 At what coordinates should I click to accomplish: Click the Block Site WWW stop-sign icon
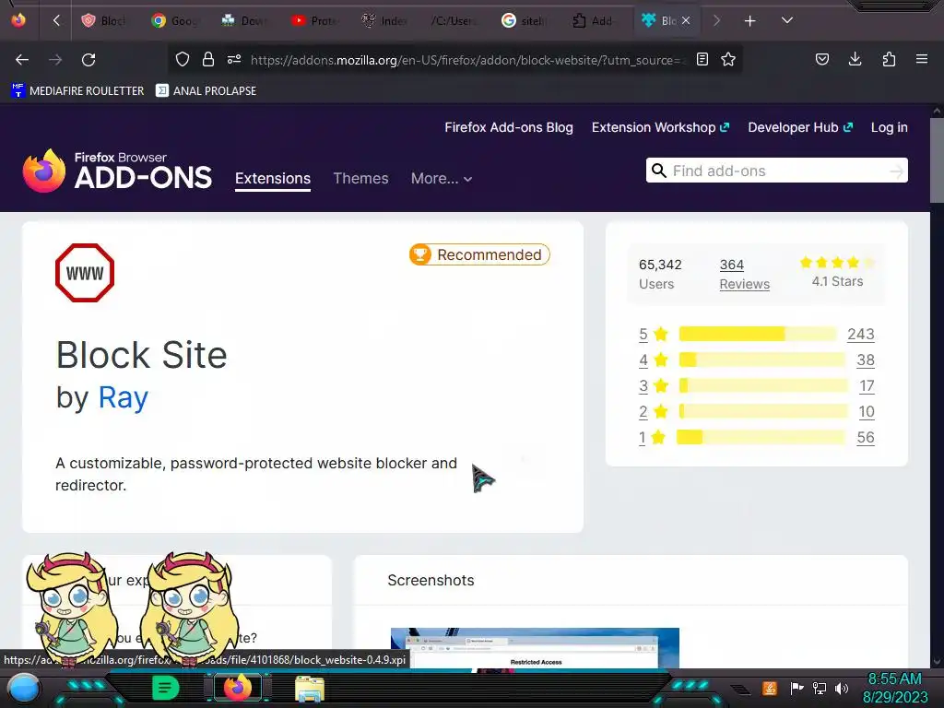(x=85, y=273)
